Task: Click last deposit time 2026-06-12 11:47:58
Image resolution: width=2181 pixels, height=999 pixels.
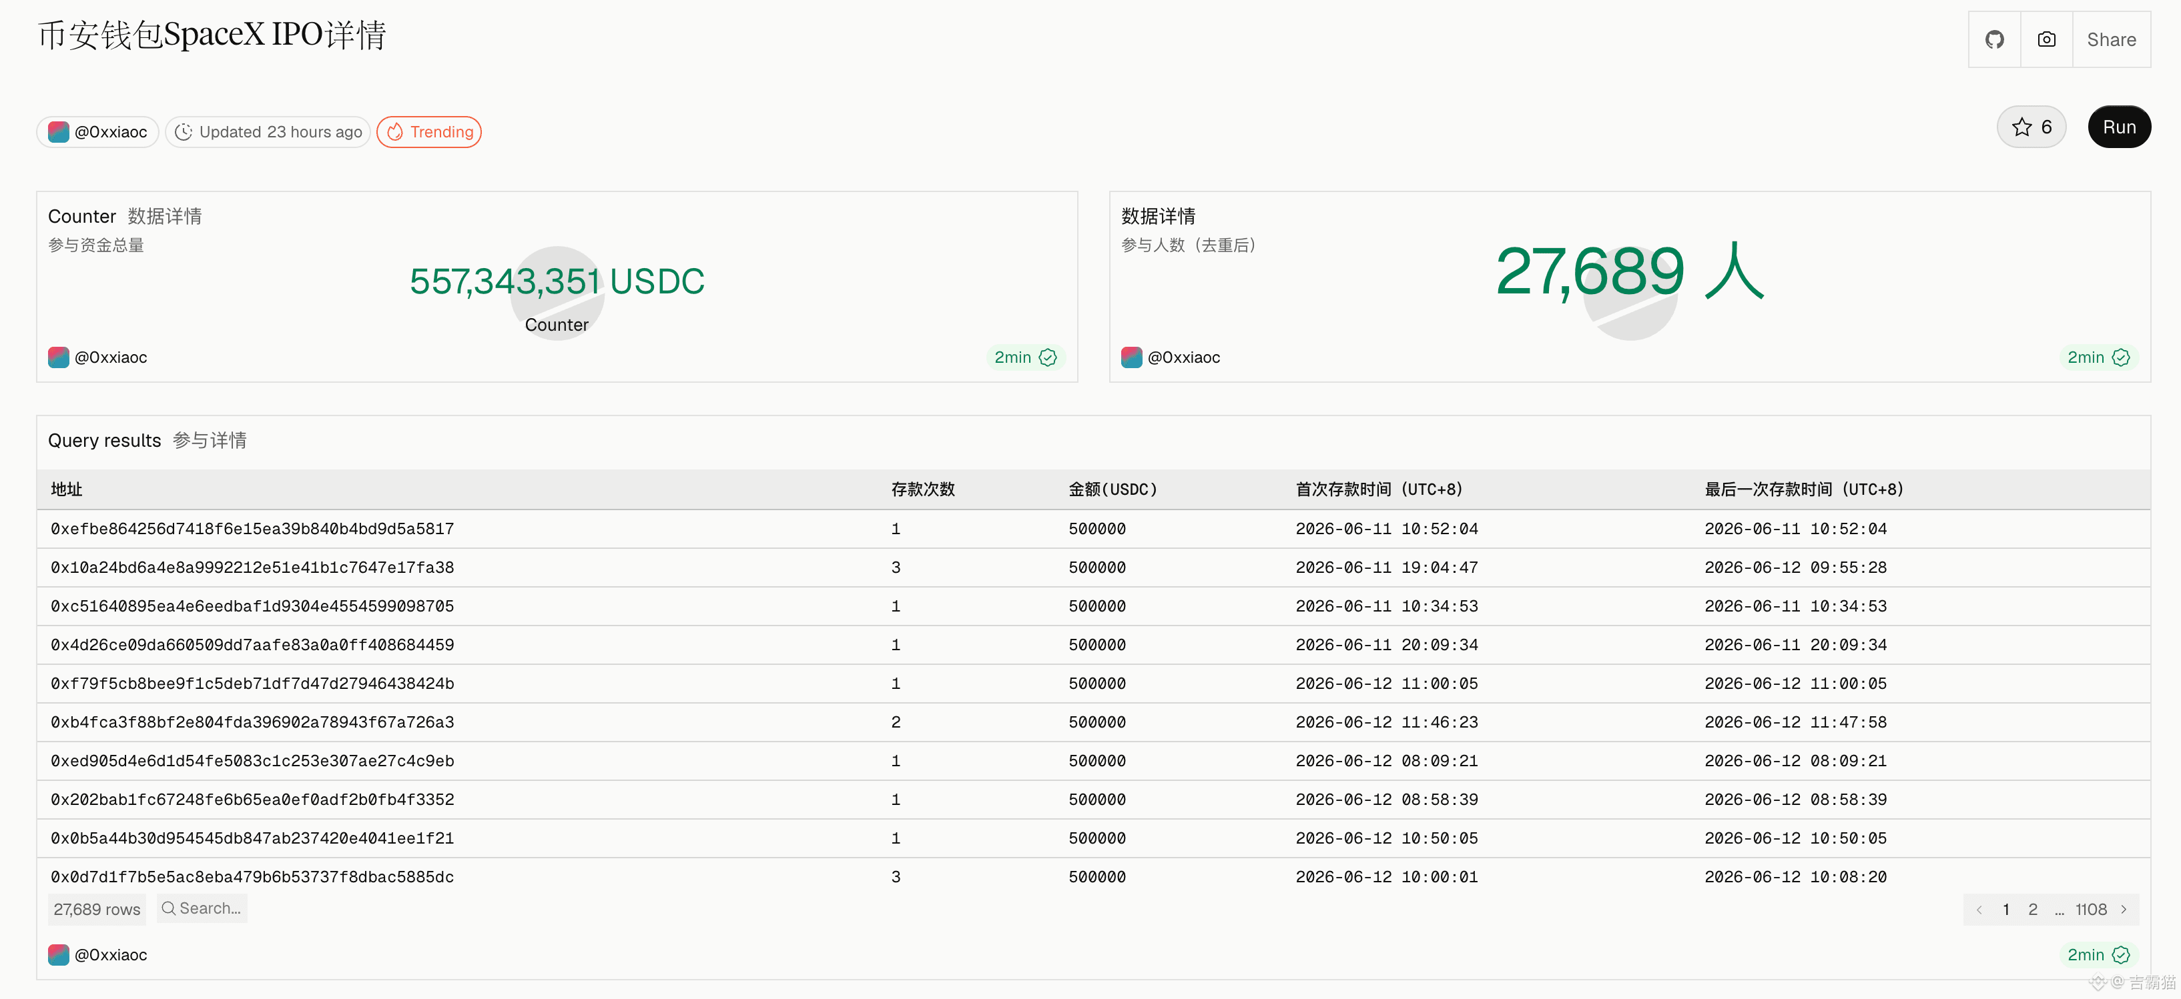Action: coord(1796,722)
